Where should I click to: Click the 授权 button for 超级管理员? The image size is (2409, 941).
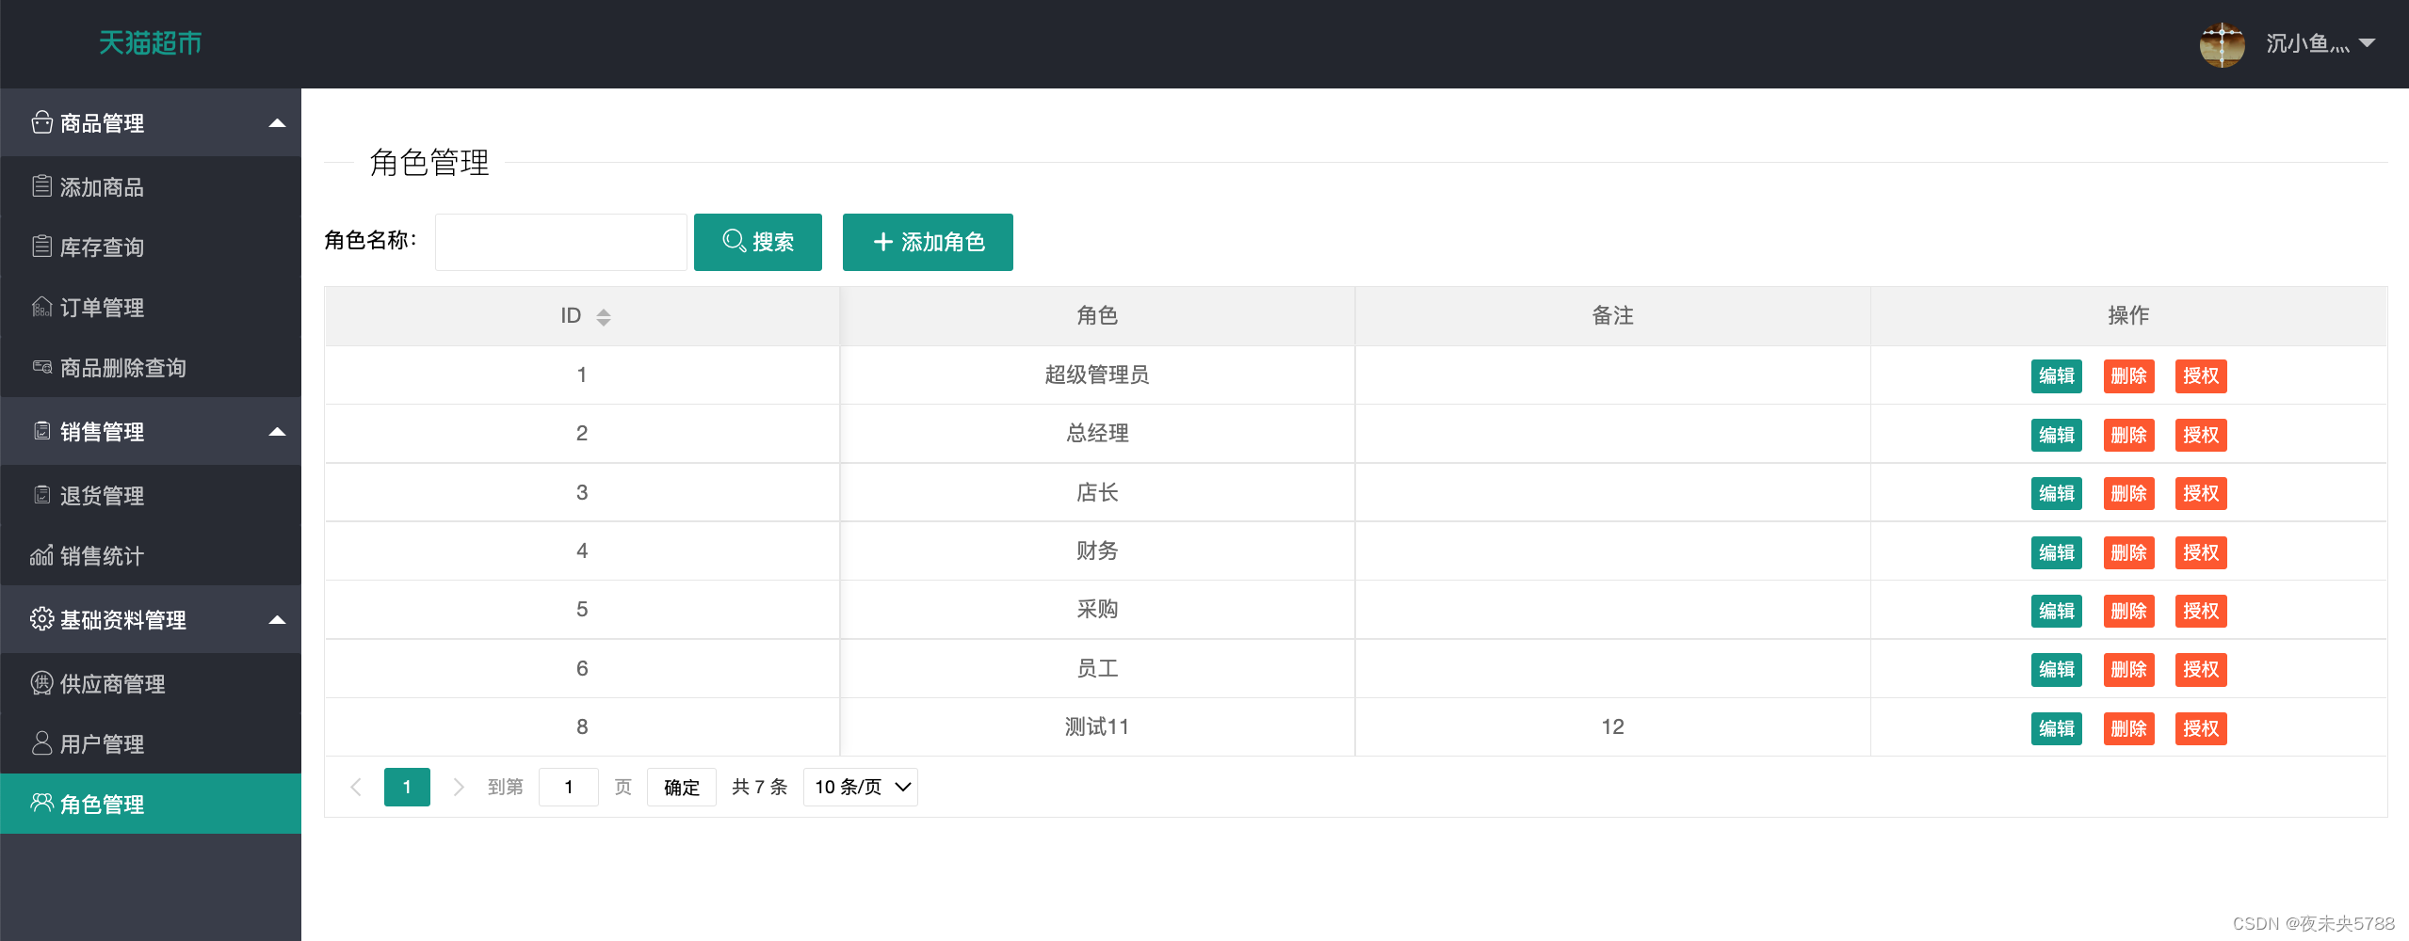tap(2201, 375)
